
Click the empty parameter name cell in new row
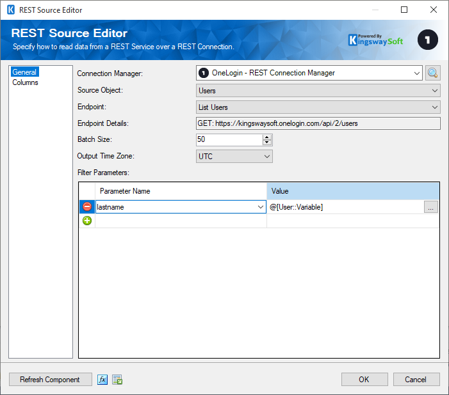tap(181, 221)
